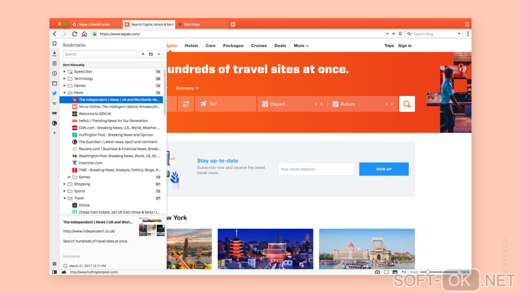Open the More menu on Kayak
The width and height of the screenshot is (521, 293).
click(x=301, y=45)
